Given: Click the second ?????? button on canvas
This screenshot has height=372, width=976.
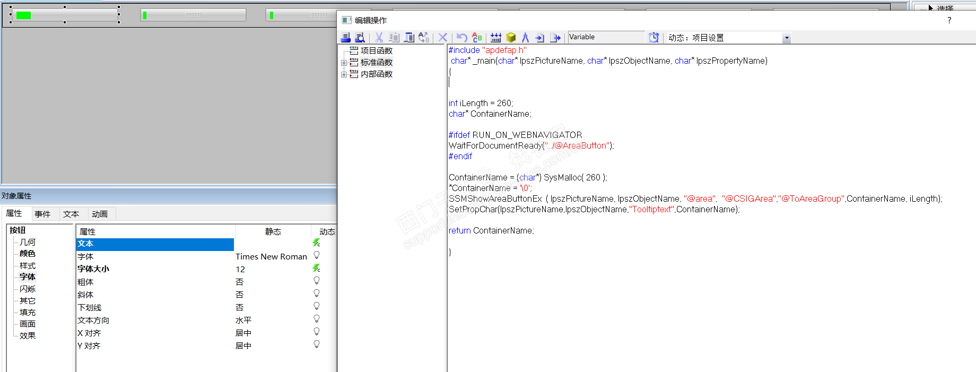Looking at the screenshot, I should pyautogui.click(x=193, y=15).
